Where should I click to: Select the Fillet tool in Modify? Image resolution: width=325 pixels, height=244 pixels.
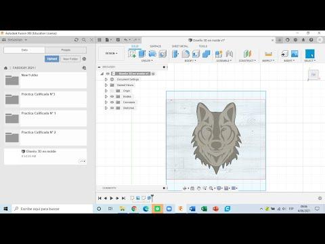point(186,54)
